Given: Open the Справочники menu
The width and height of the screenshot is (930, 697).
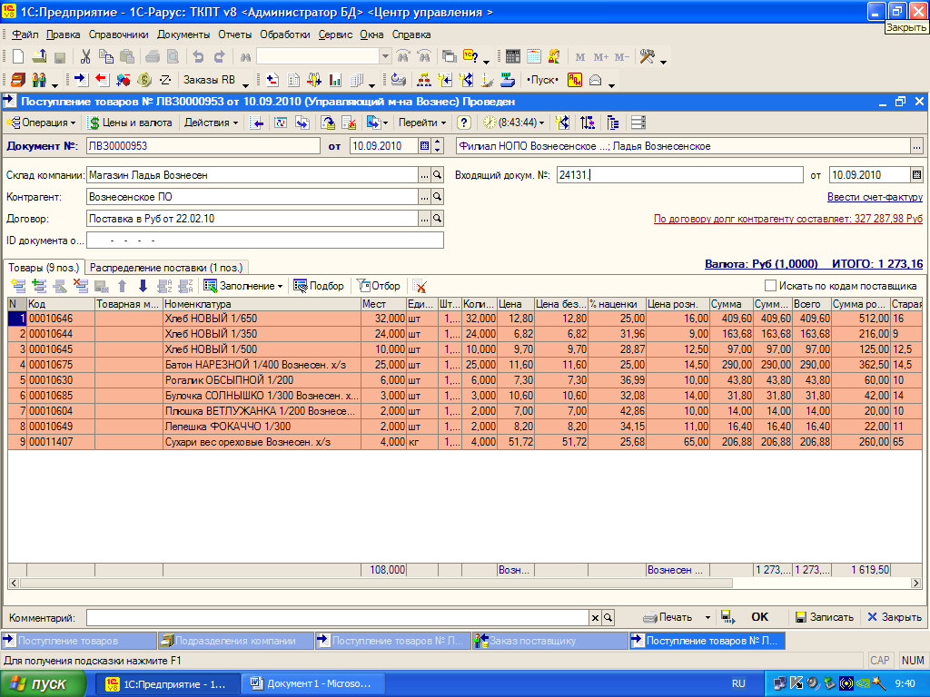Looking at the screenshot, I should click(119, 35).
